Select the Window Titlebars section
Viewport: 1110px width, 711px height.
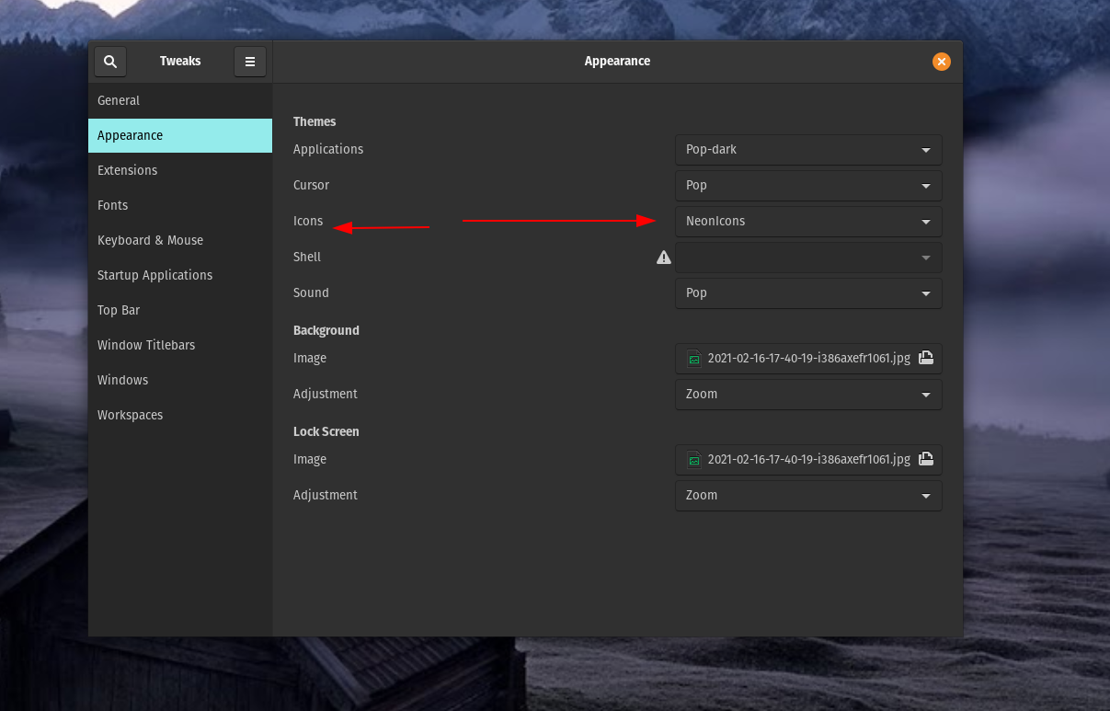tap(146, 345)
